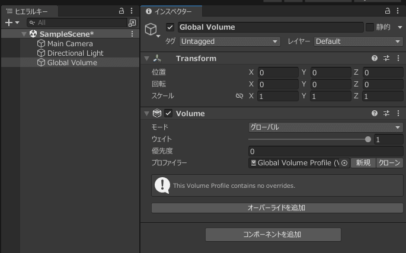Screen dimensions: 406x253
Task: Click the コンポーネントを追加 button
Action: [x=273, y=235]
